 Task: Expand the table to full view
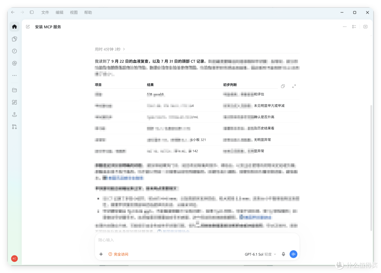click(x=294, y=86)
